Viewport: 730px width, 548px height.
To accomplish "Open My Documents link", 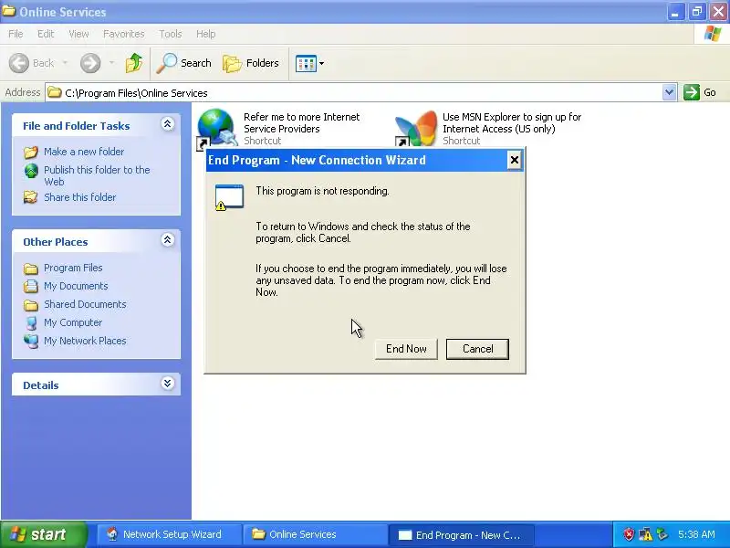I will [x=76, y=286].
